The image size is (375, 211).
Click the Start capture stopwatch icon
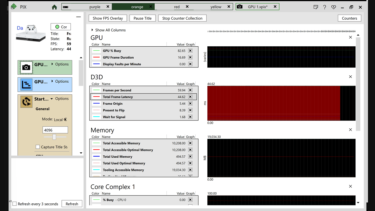coord(26,102)
